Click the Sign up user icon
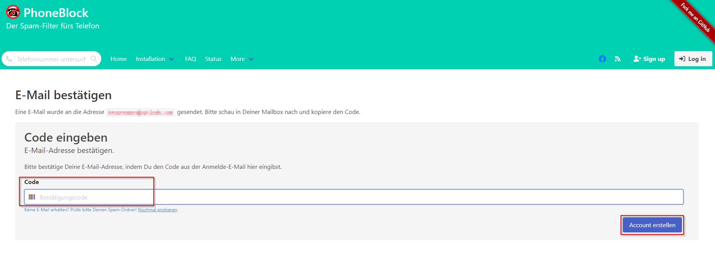Image resolution: width=715 pixels, height=276 pixels. click(x=637, y=59)
